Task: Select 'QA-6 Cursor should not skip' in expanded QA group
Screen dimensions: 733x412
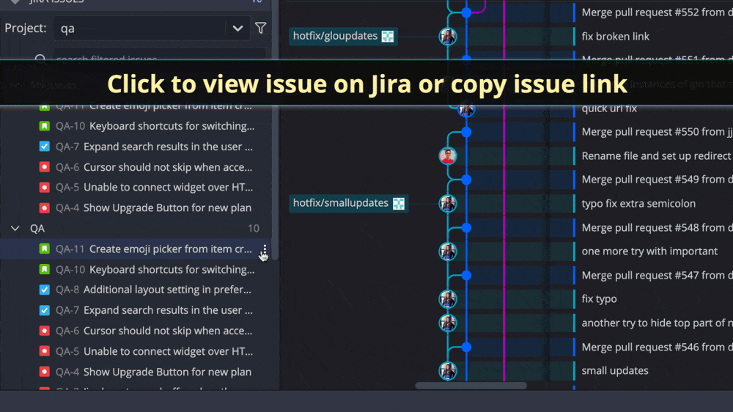Action: 154,331
